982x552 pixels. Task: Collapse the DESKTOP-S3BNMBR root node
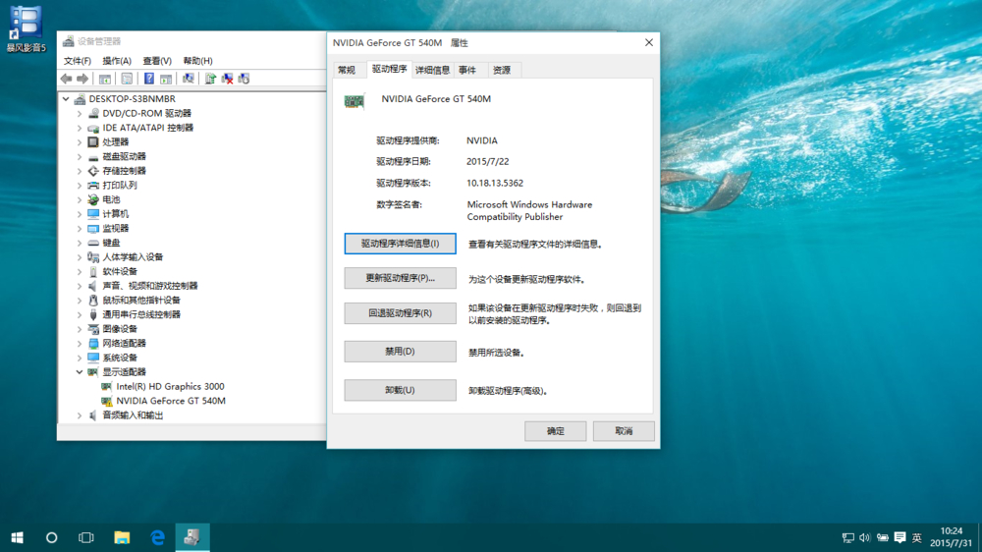[x=66, y=99]
